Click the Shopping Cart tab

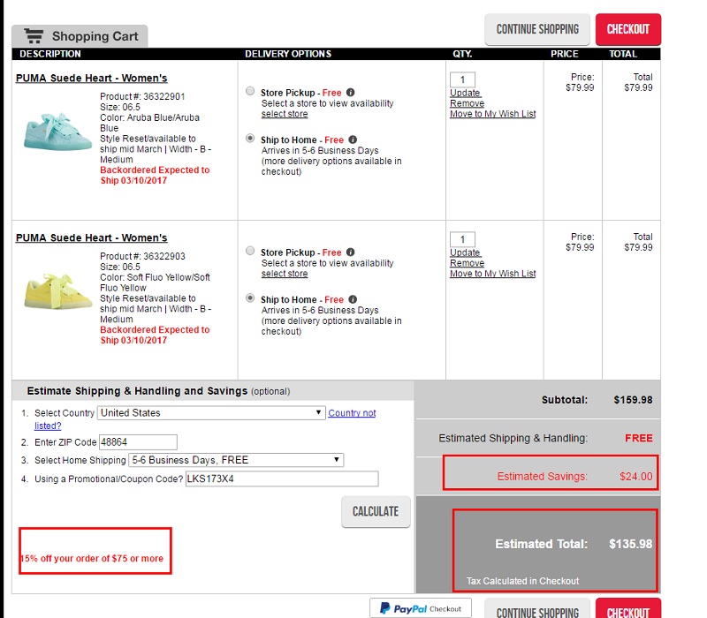(x=80, y=36)
